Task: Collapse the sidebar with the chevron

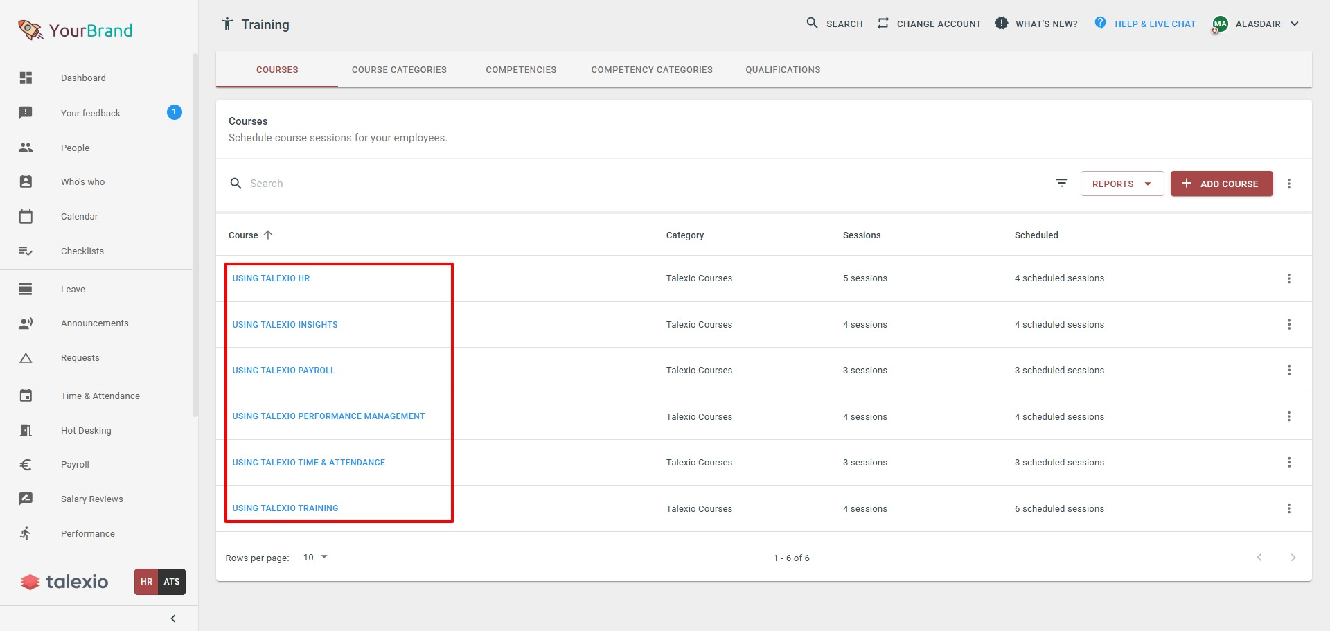Action: (x=173, y=619)
